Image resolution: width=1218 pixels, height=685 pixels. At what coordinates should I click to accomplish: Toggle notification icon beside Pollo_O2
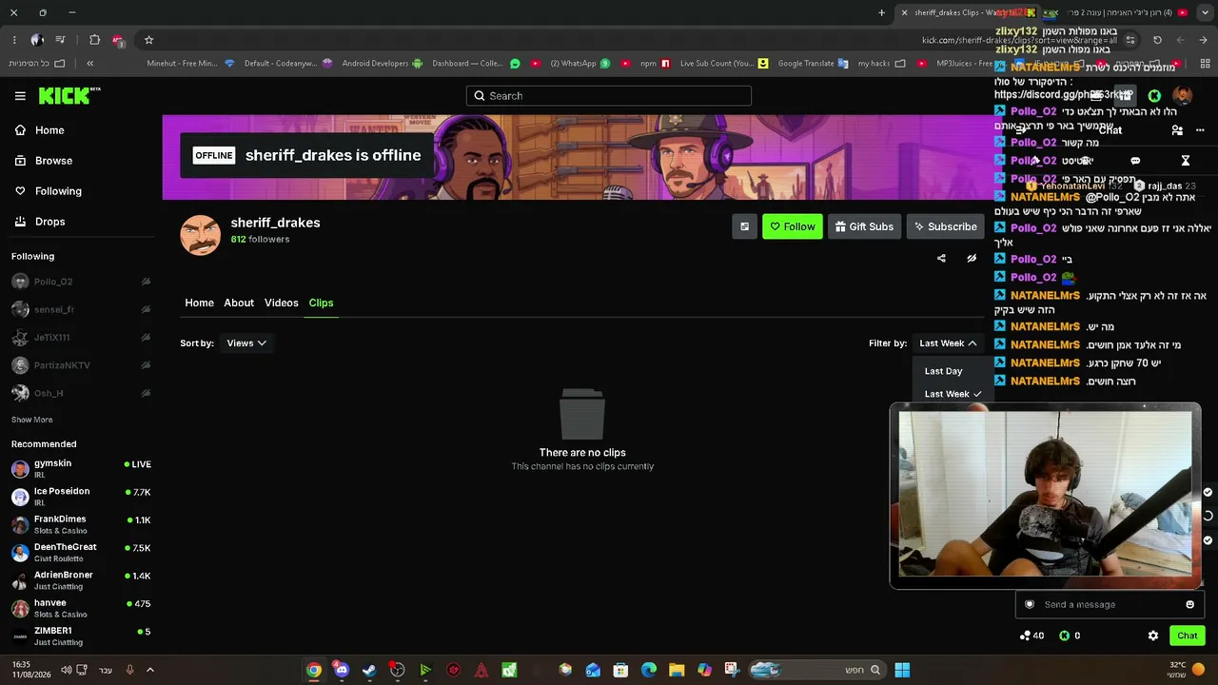click(146, 282)
